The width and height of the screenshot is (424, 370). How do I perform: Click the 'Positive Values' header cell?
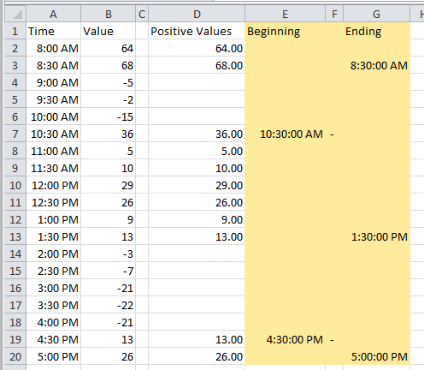coord(197,31)
